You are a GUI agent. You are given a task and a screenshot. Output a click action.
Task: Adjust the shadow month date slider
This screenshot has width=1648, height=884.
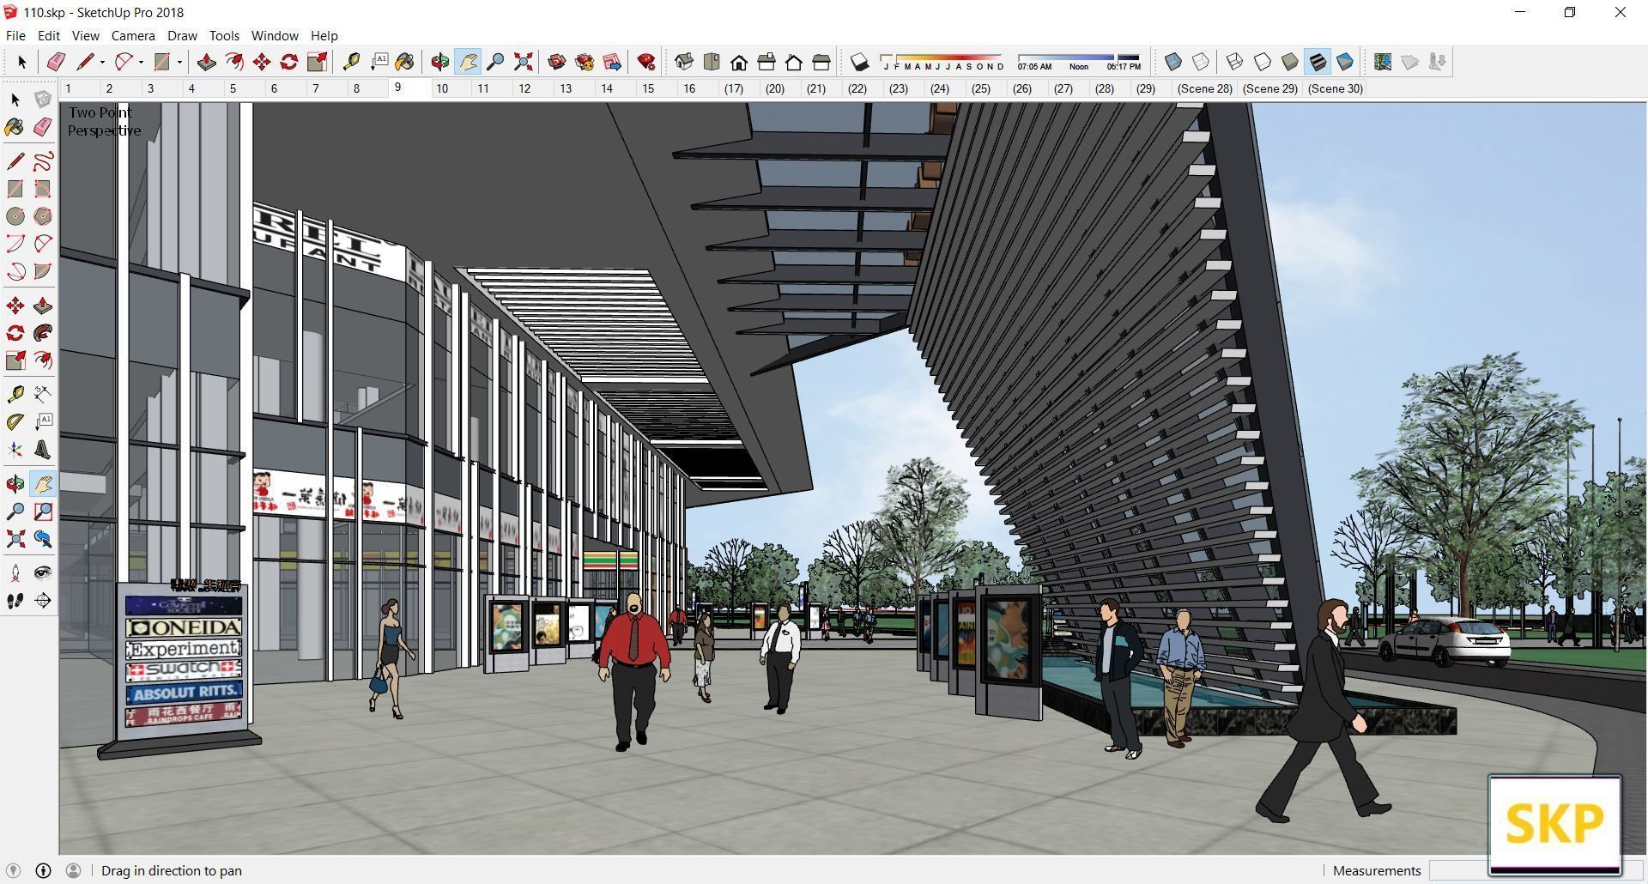tap(942, 62)
